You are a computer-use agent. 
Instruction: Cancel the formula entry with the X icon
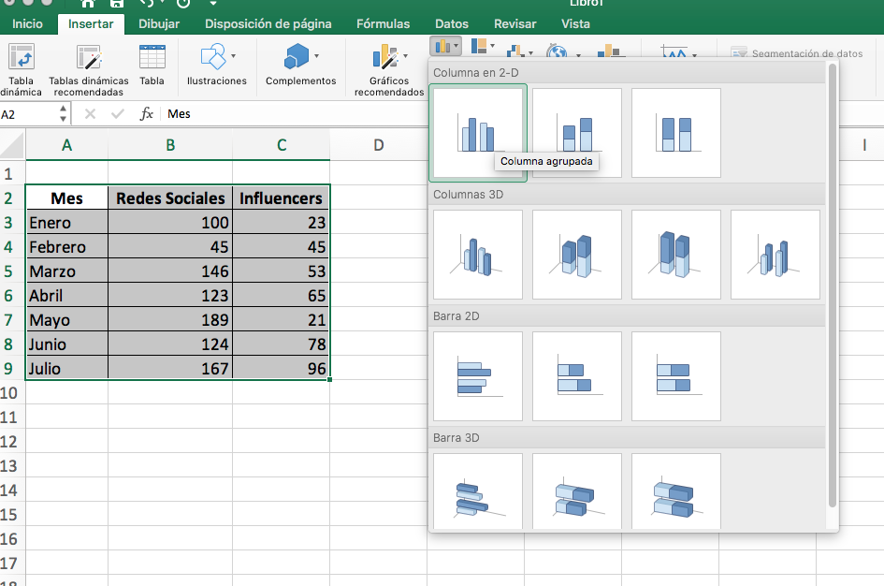tap(90, 113)
